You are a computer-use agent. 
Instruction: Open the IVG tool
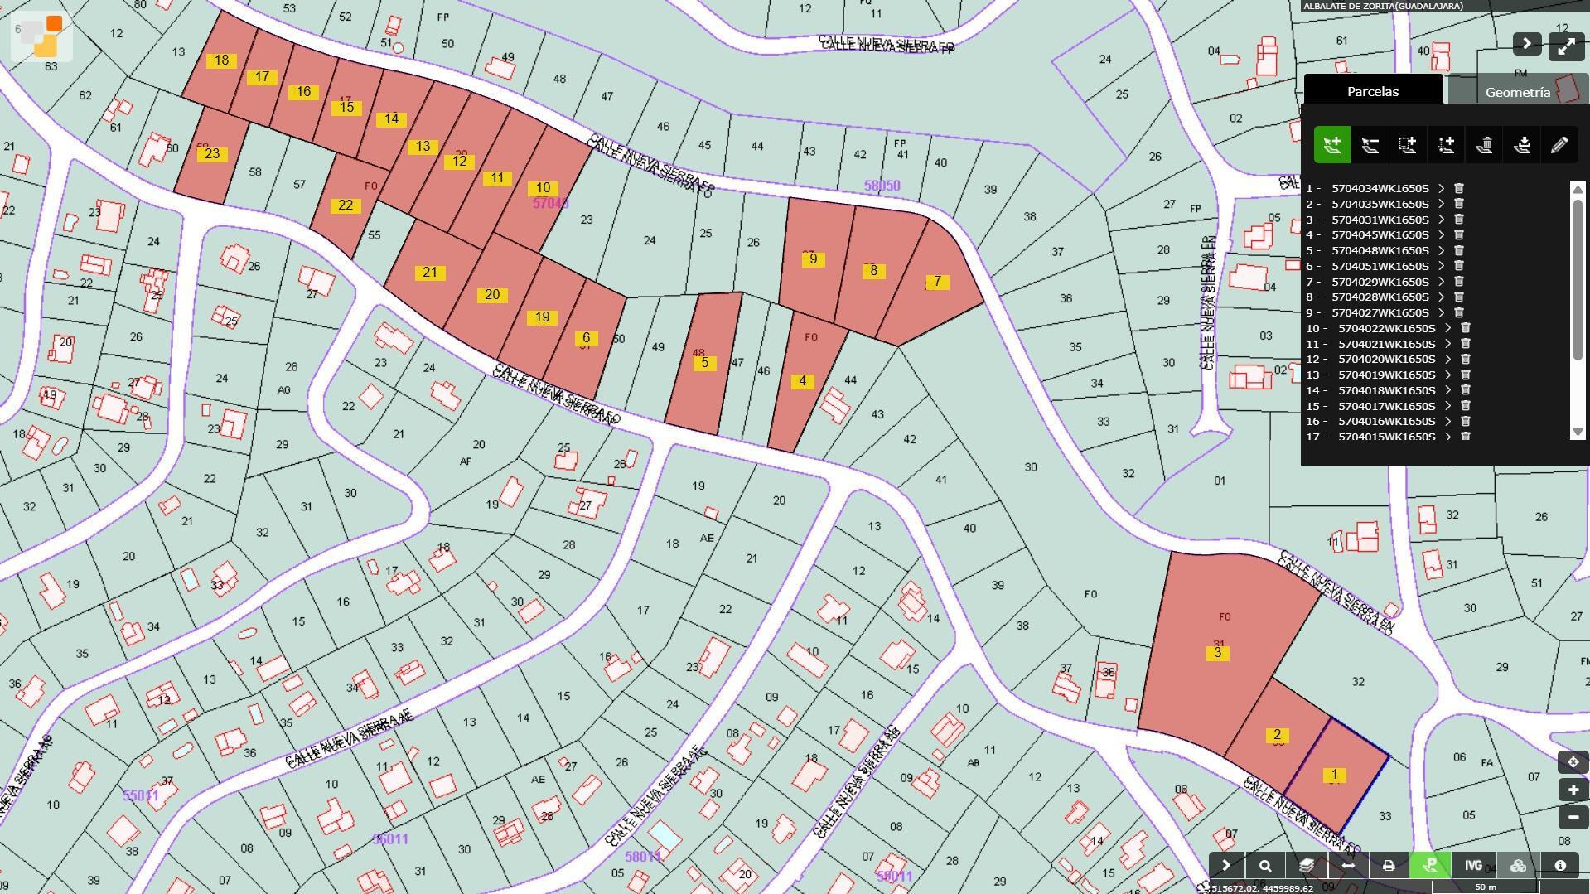coord(1472,866)
